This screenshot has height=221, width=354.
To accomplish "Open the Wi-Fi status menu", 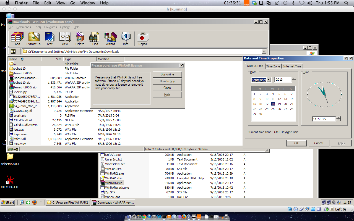I will [x=301, y=3].
